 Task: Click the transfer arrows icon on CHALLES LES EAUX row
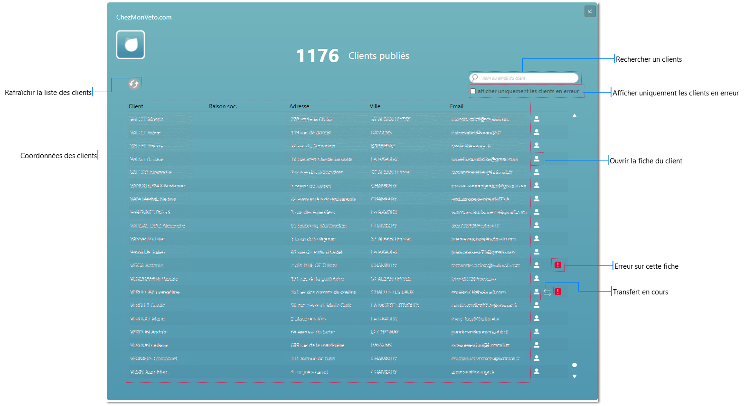547,293
